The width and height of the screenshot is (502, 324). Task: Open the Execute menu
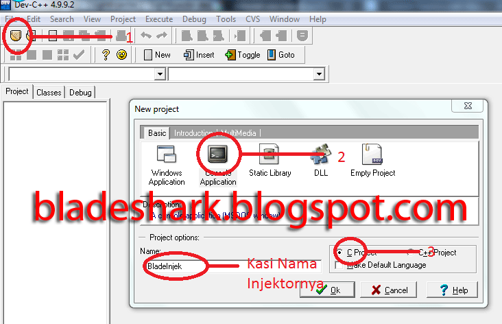[159, 19]
